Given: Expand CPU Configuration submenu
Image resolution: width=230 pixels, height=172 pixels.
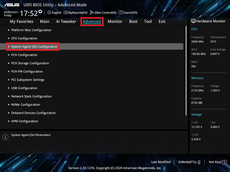Looking at the screenshot, I should [x=24, y=38].
